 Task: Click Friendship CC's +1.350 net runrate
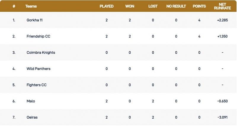pos(222,36)
